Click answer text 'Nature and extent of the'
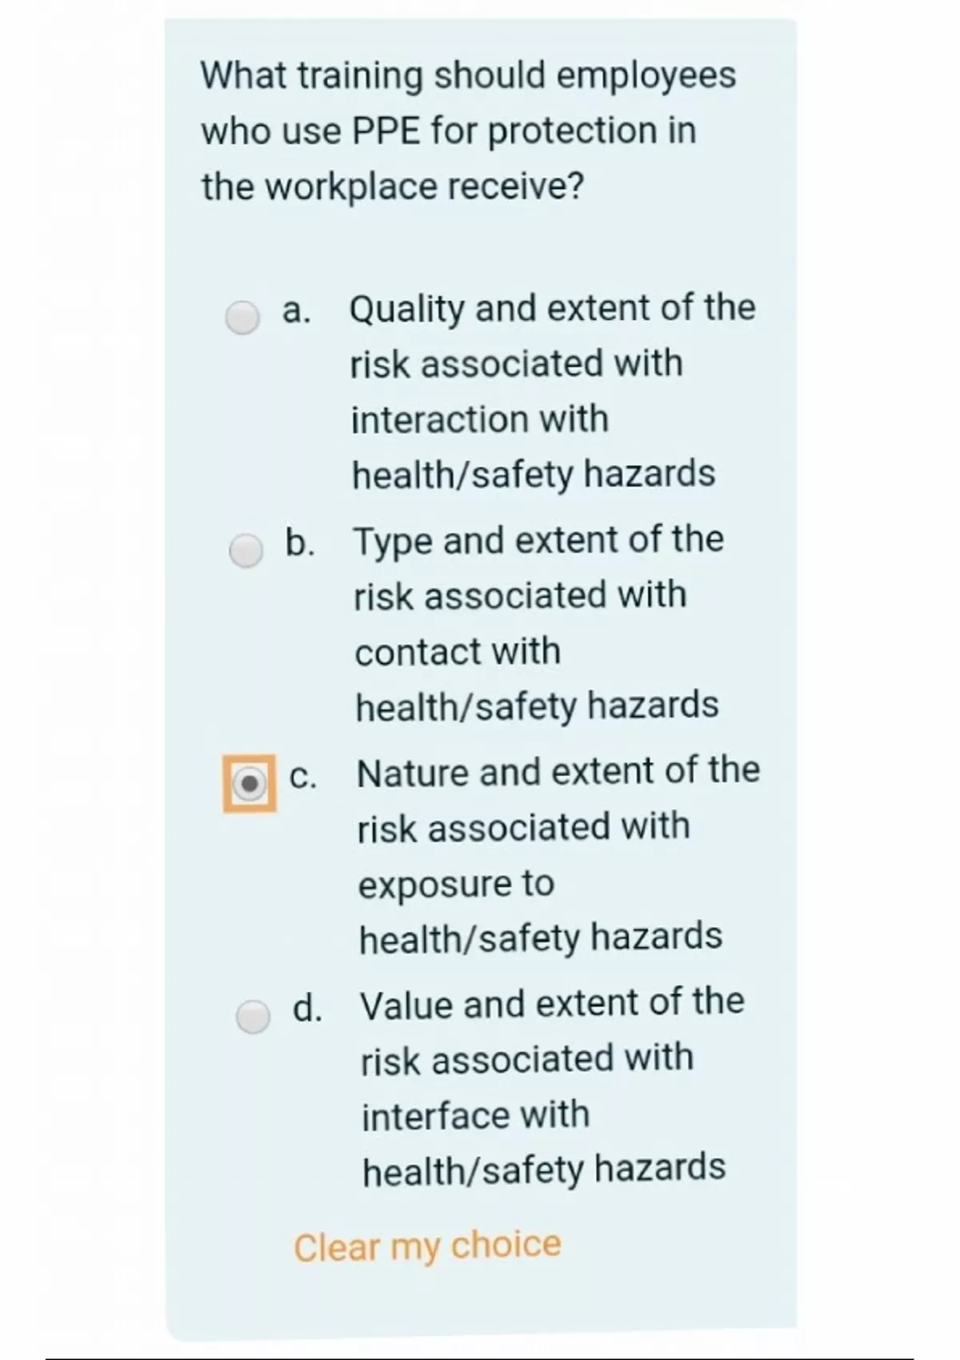 pyautogui.click(x=558, y=771)
